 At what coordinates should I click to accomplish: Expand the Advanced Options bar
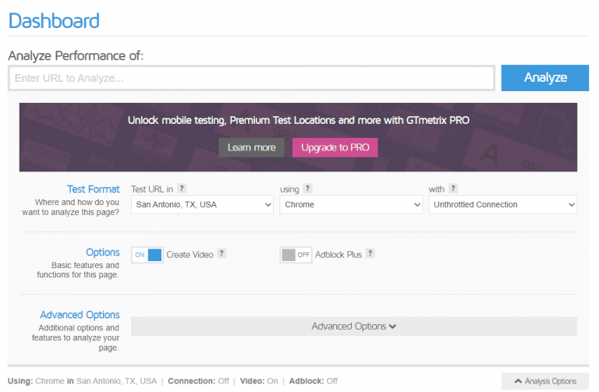[353, 327]
